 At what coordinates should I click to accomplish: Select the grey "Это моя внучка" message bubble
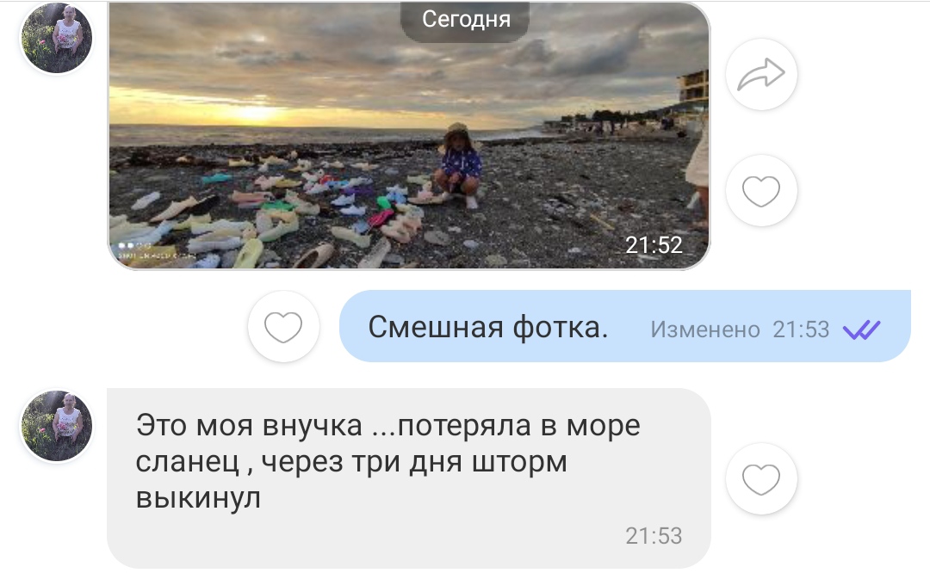(409, 478)
